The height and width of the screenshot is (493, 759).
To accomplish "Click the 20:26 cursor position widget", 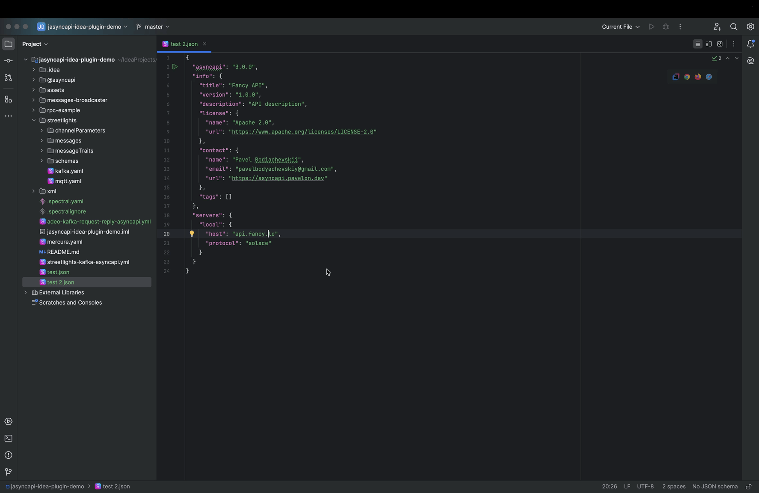I will click(609, 487).
